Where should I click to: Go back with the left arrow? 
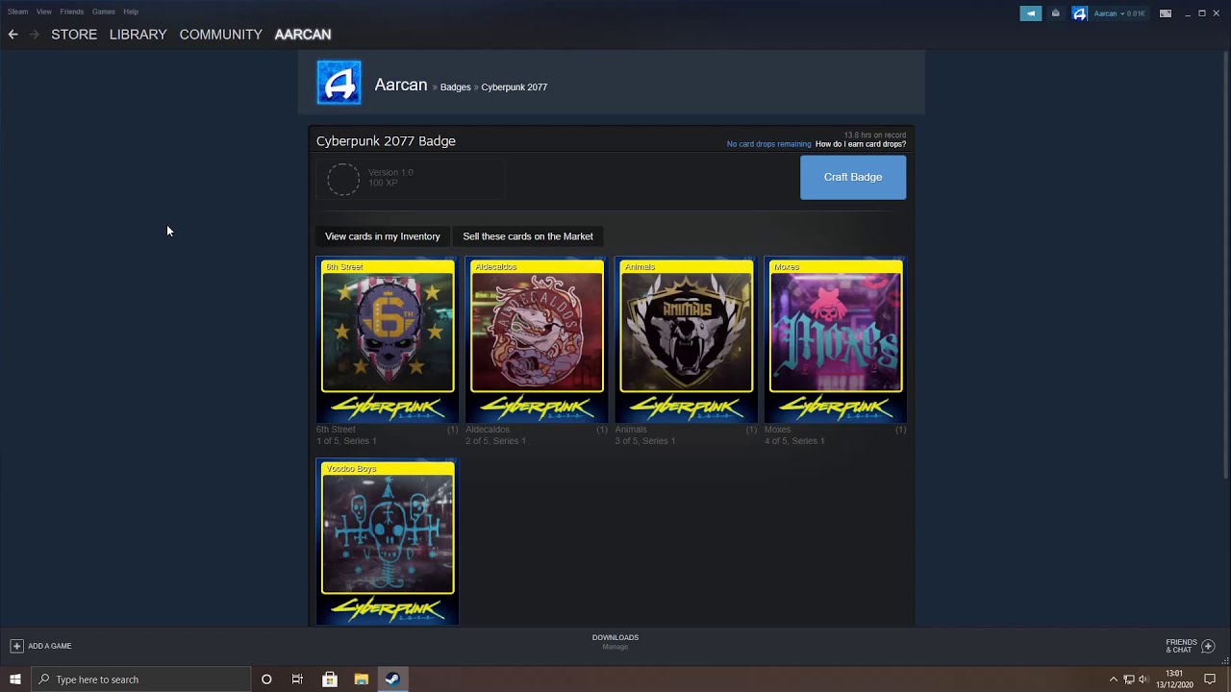pos(13,34)
